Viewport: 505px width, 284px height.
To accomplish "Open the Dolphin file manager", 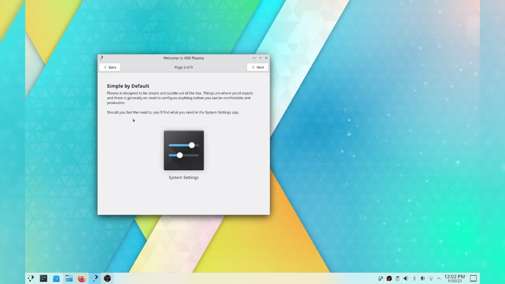I will coord(69,278).
